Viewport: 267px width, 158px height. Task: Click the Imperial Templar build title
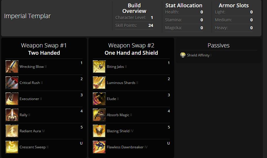(28, 16)
